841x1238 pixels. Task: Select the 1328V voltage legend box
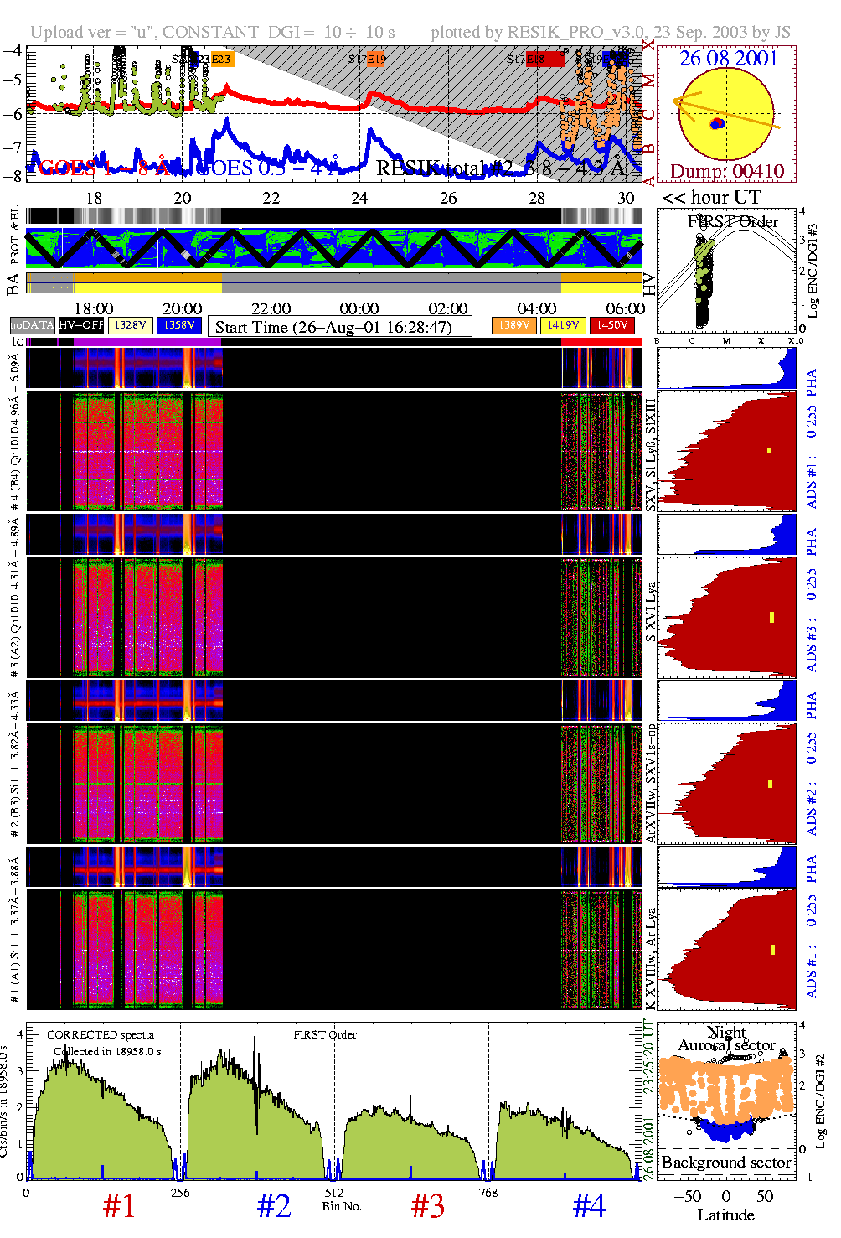click(x=131, y=325)
